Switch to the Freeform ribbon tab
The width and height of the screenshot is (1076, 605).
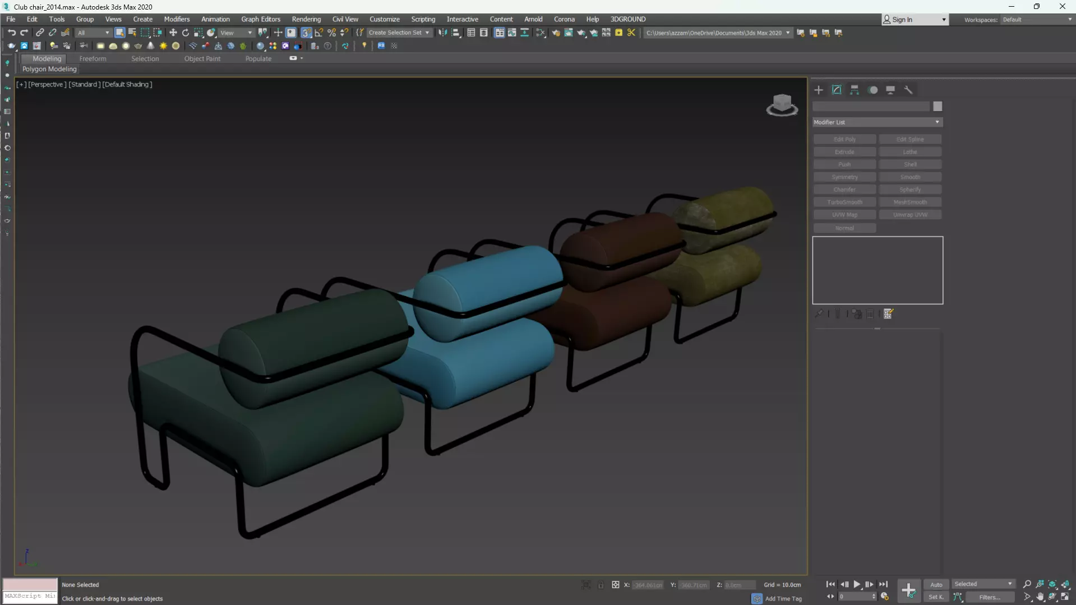pyautogui.click(x=93, y=58)
